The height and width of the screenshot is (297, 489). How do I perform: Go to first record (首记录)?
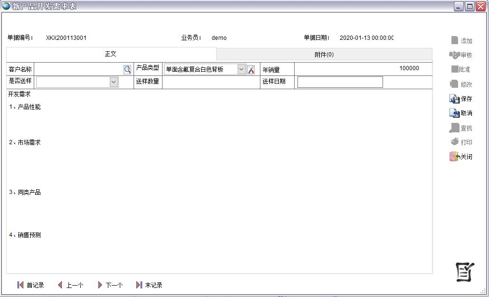[30, 285]
